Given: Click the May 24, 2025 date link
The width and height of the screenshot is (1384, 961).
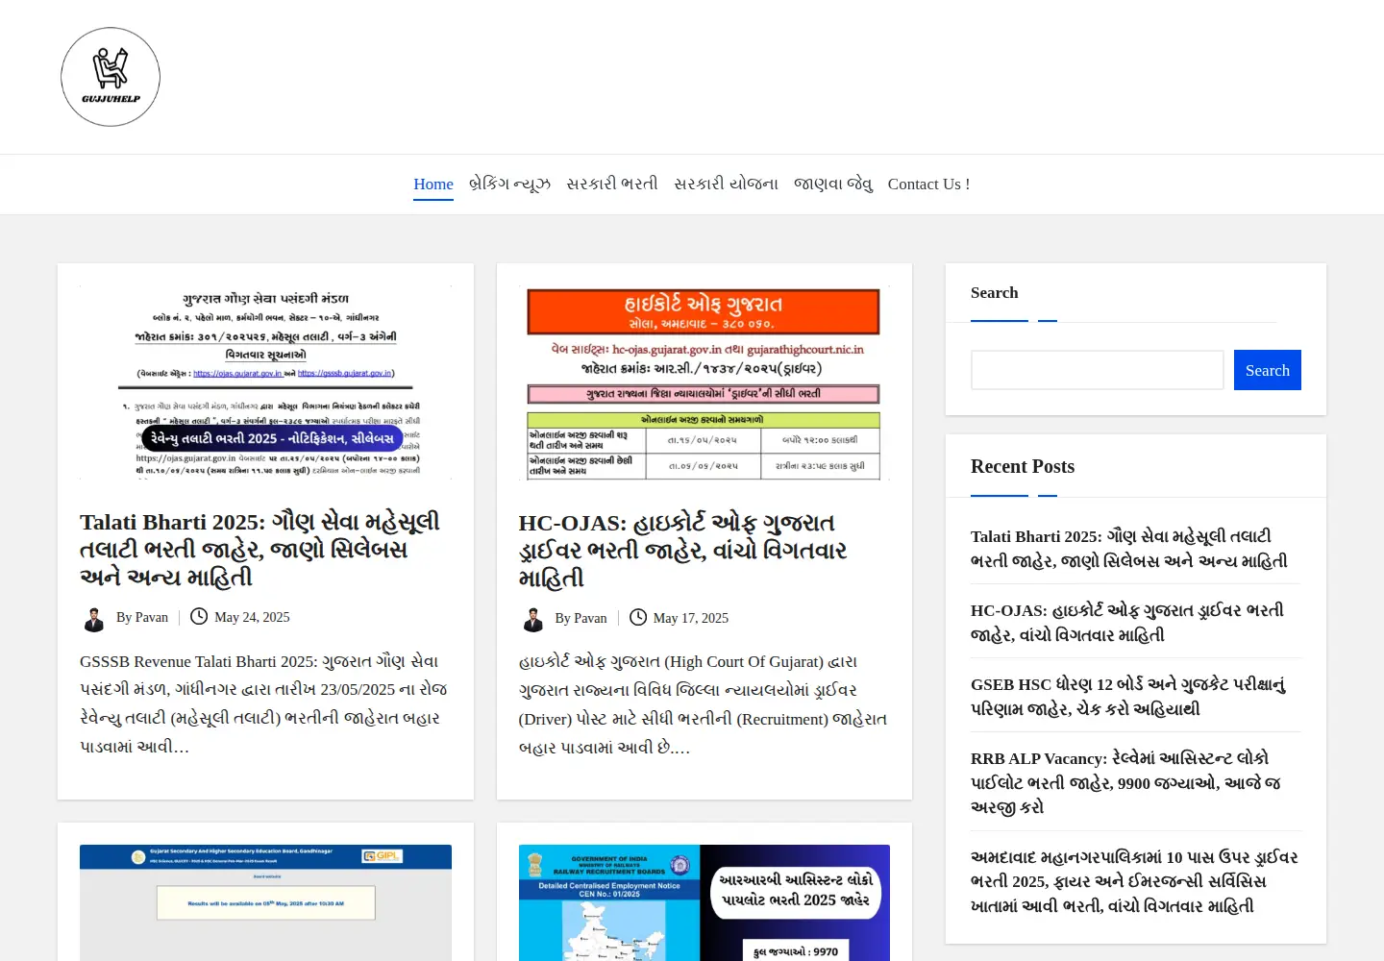Looking at the screenshot, I should tap(252, 617).
